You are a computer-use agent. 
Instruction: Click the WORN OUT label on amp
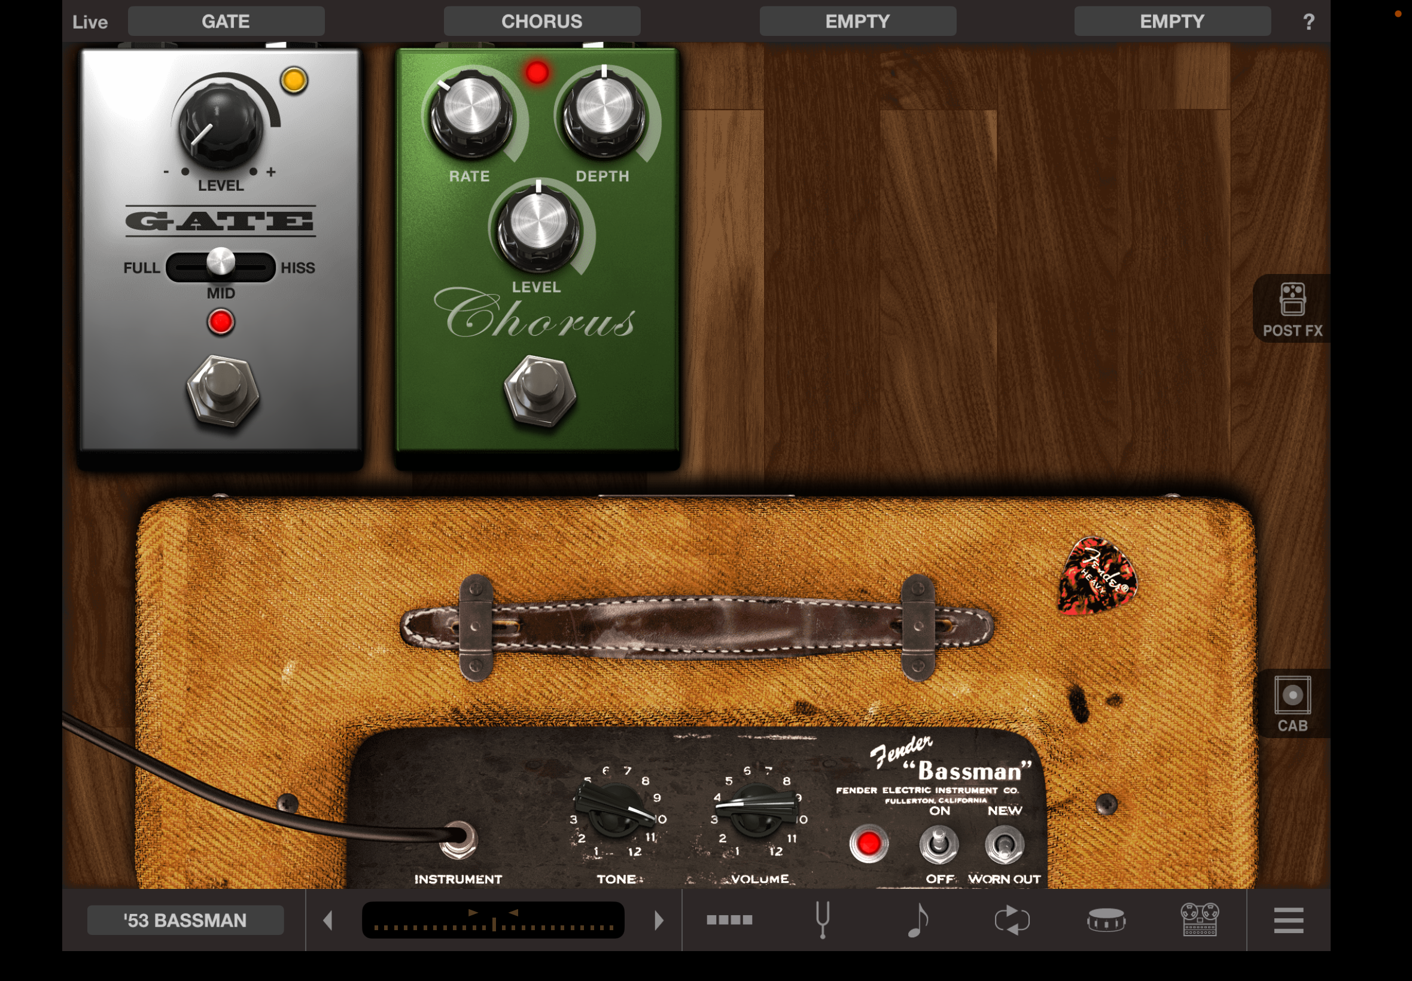[x=1004, y=879]
